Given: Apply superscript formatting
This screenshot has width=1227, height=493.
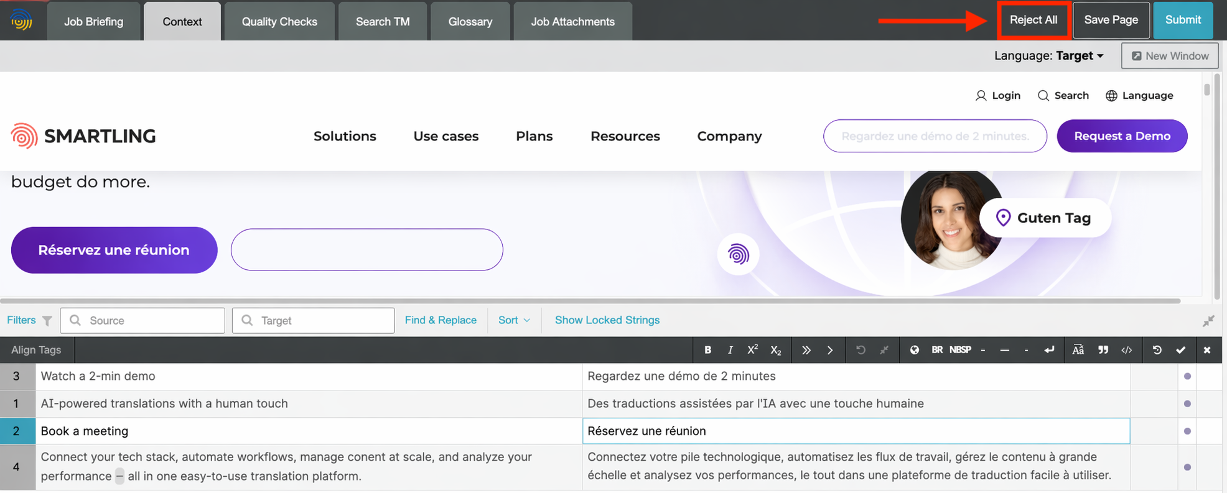Looking at the screenshot, I should point(752,350).
